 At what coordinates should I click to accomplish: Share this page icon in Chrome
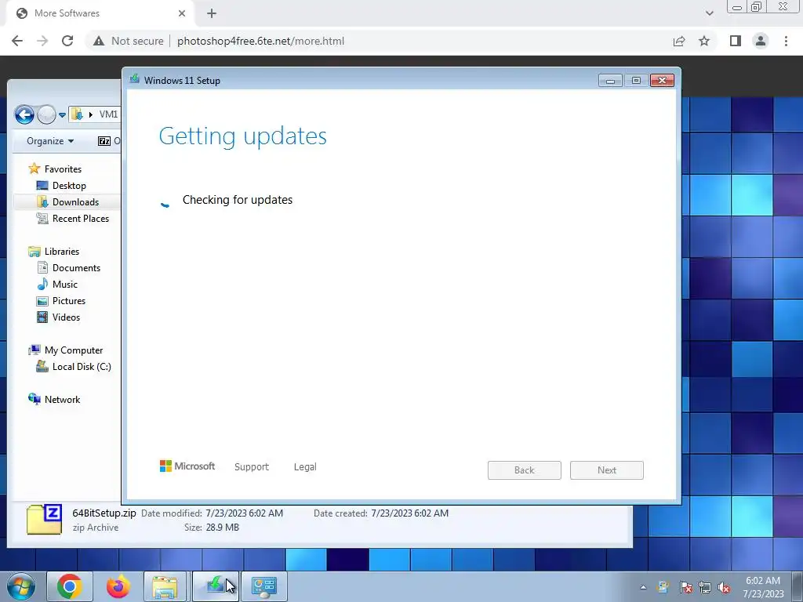click(679, 41)
